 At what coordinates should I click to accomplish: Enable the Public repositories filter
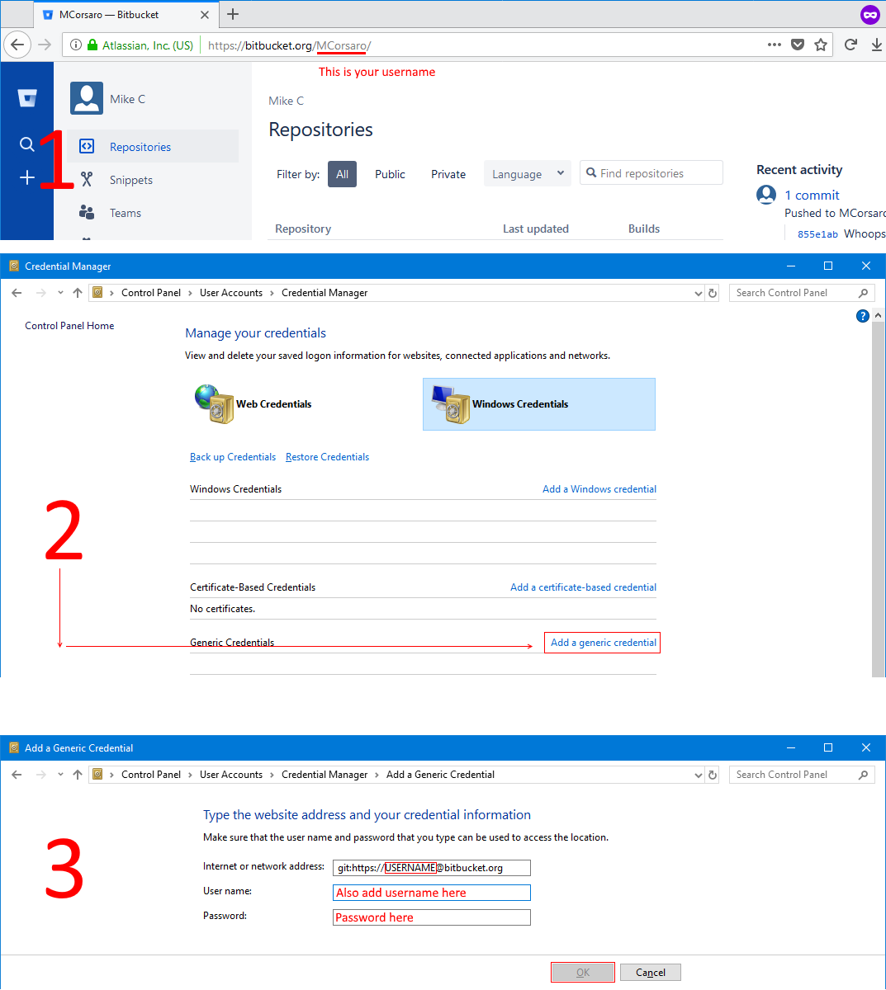click(x=390, y=174)
